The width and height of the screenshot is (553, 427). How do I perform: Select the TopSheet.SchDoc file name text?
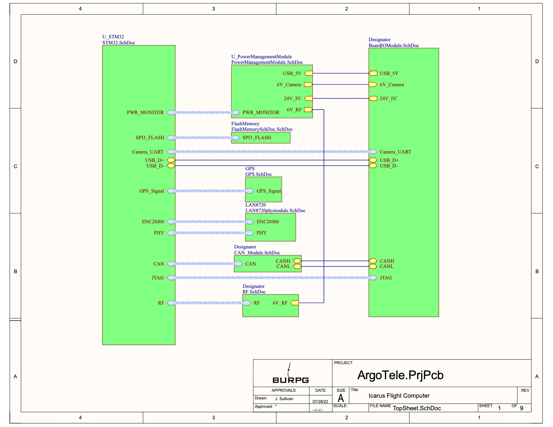tap(417, 408)
